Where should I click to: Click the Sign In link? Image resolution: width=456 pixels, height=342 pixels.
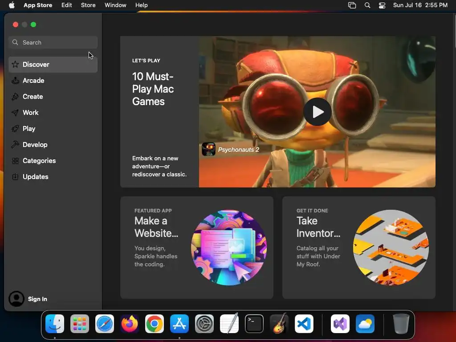click(37, 299)
